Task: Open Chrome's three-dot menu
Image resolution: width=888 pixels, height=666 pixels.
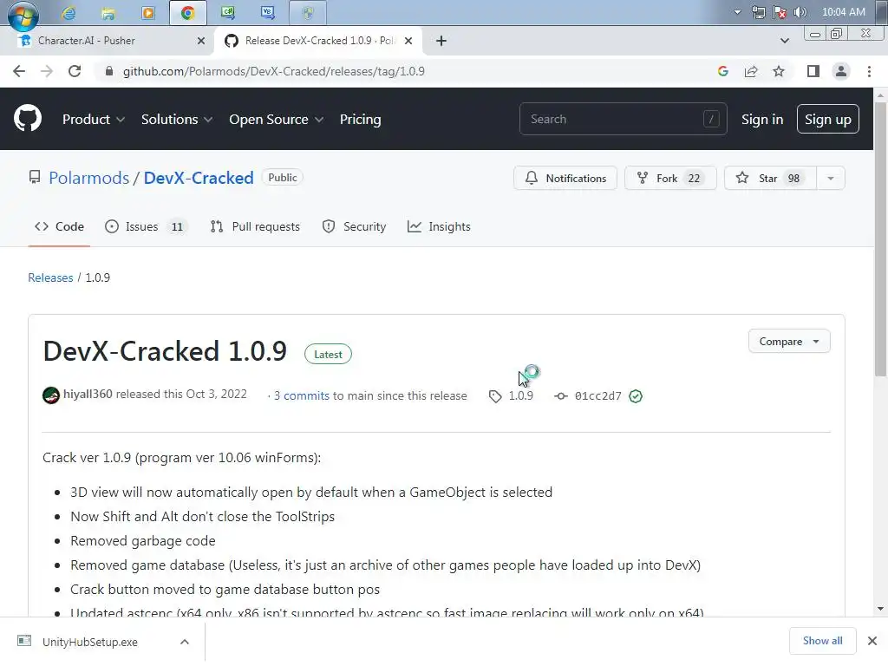Action: coord(869,71)
